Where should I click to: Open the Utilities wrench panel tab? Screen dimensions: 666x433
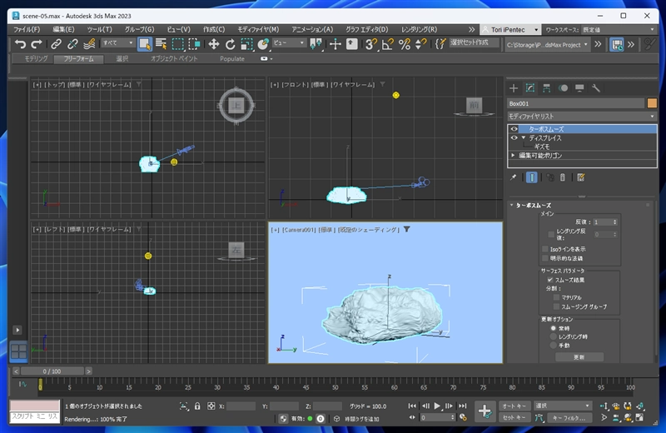click(x=596, y=88)
